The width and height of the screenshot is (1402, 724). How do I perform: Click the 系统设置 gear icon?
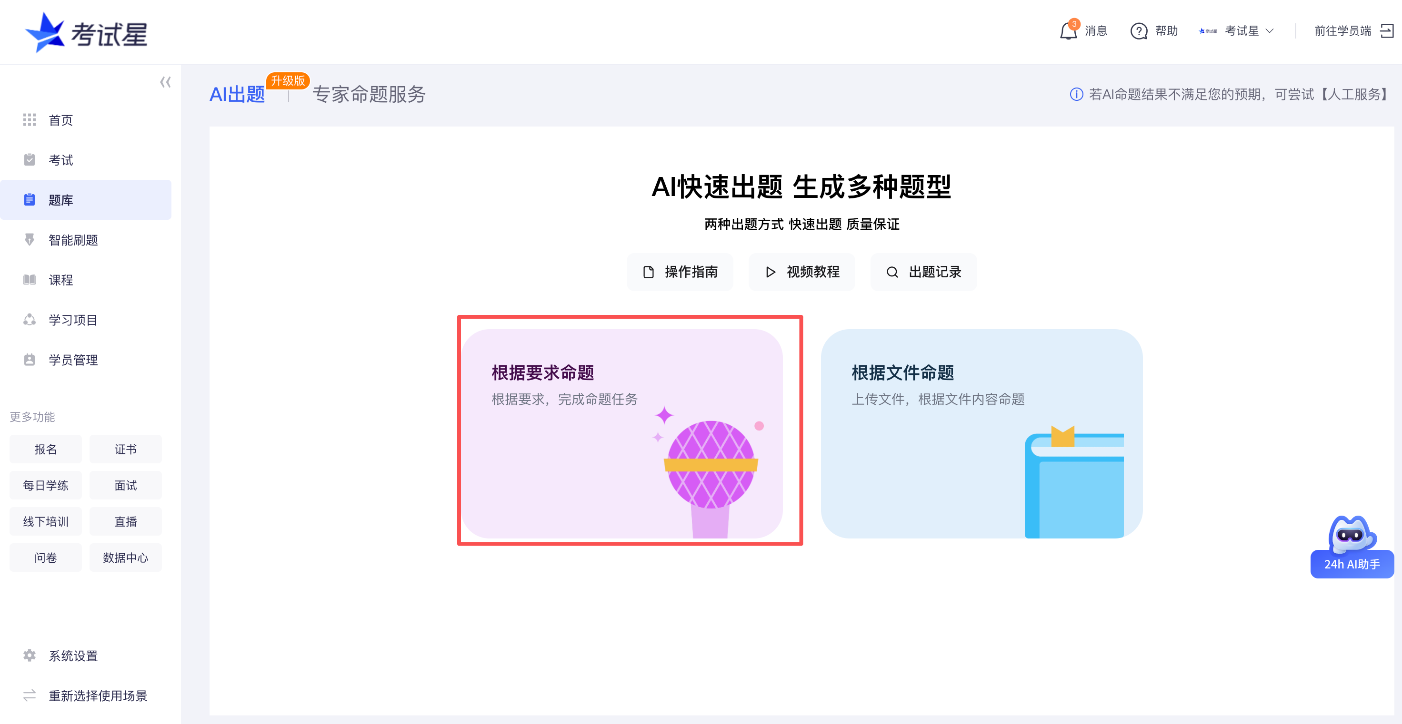tap(30, 656)
